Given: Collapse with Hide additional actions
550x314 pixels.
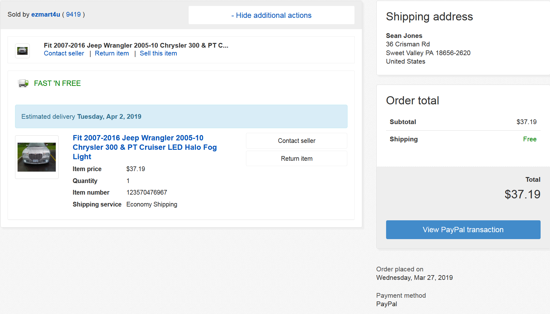Looking at the screenshot, I should [x=271, y=15].
